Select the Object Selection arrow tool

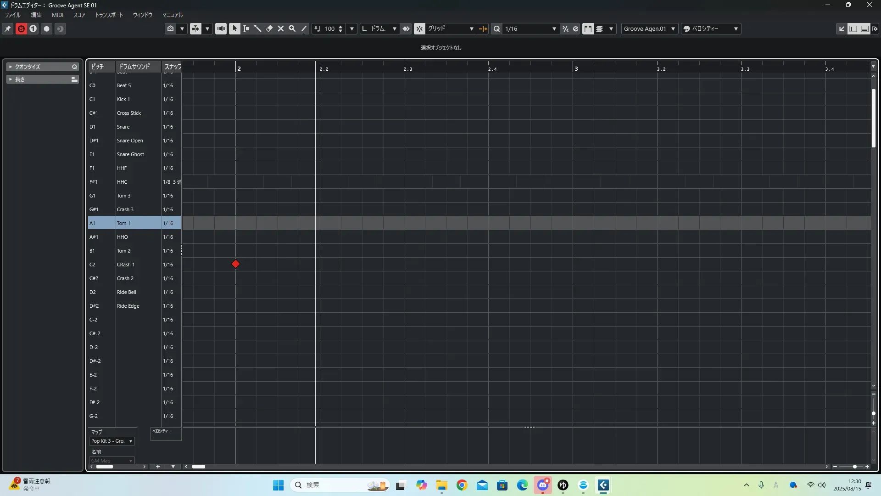[x=234, y=28]
